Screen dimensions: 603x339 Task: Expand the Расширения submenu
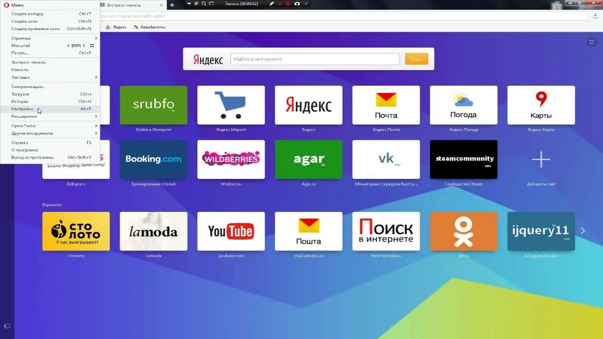click(x=50, y=116)
